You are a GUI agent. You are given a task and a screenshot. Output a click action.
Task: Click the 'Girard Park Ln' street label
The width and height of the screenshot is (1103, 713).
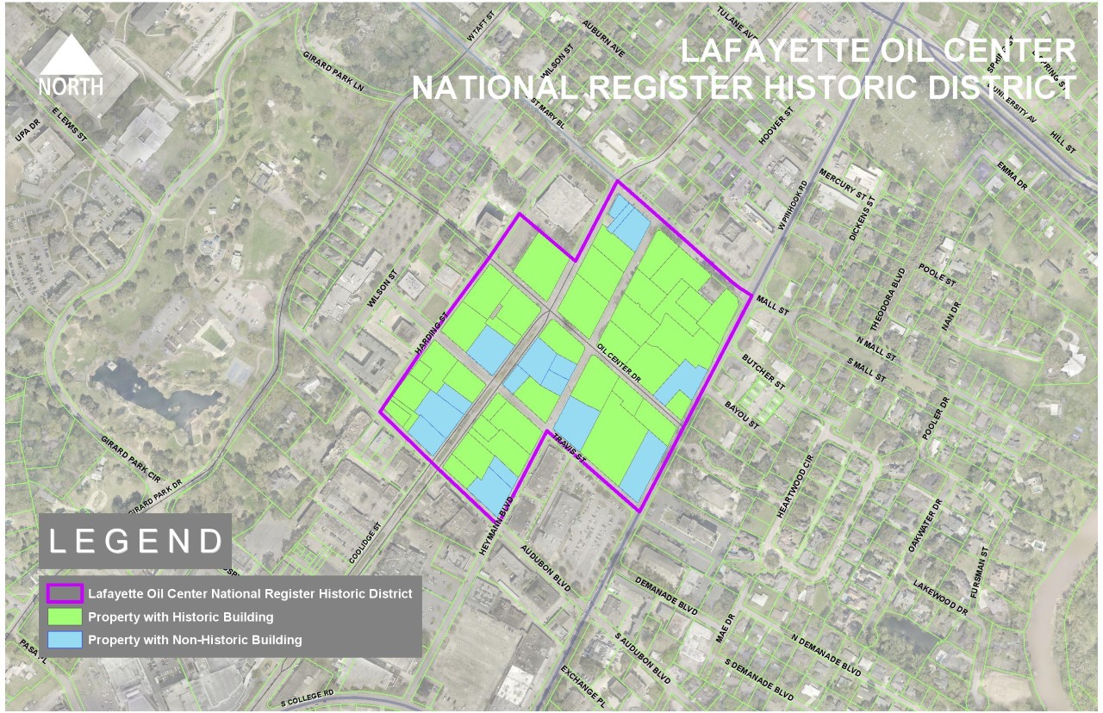(333, 71)
